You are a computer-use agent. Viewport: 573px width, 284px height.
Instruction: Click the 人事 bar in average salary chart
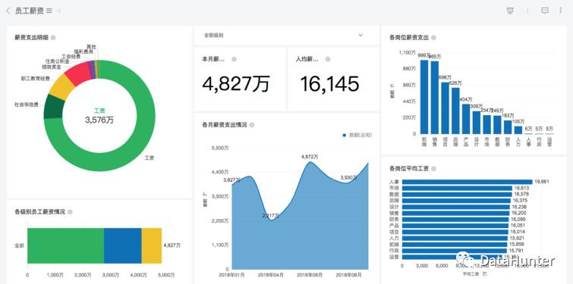pyautogui.click(x=467, y=182)
